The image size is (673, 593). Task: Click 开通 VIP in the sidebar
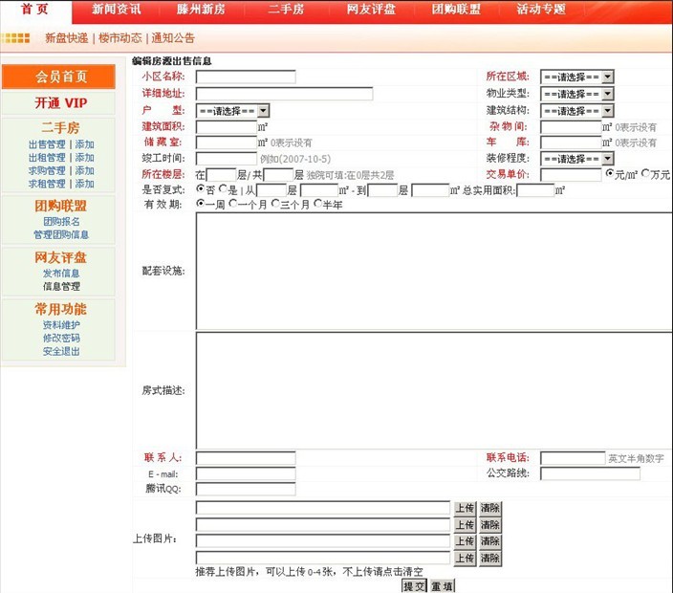[x=61, y=103]
